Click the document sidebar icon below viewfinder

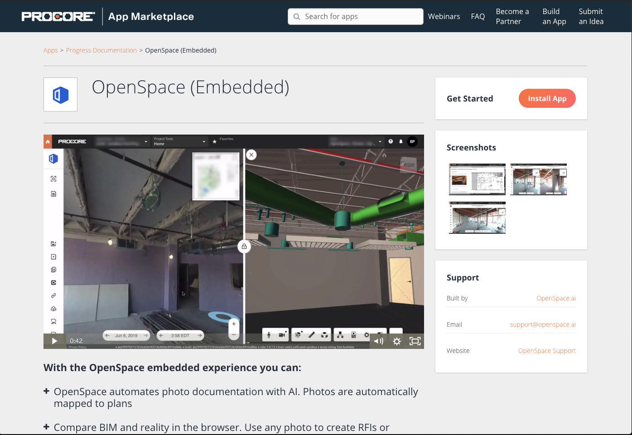[x=53, y=194]
